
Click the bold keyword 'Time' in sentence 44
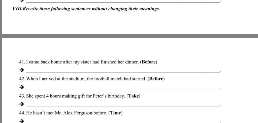coord(115,113)
